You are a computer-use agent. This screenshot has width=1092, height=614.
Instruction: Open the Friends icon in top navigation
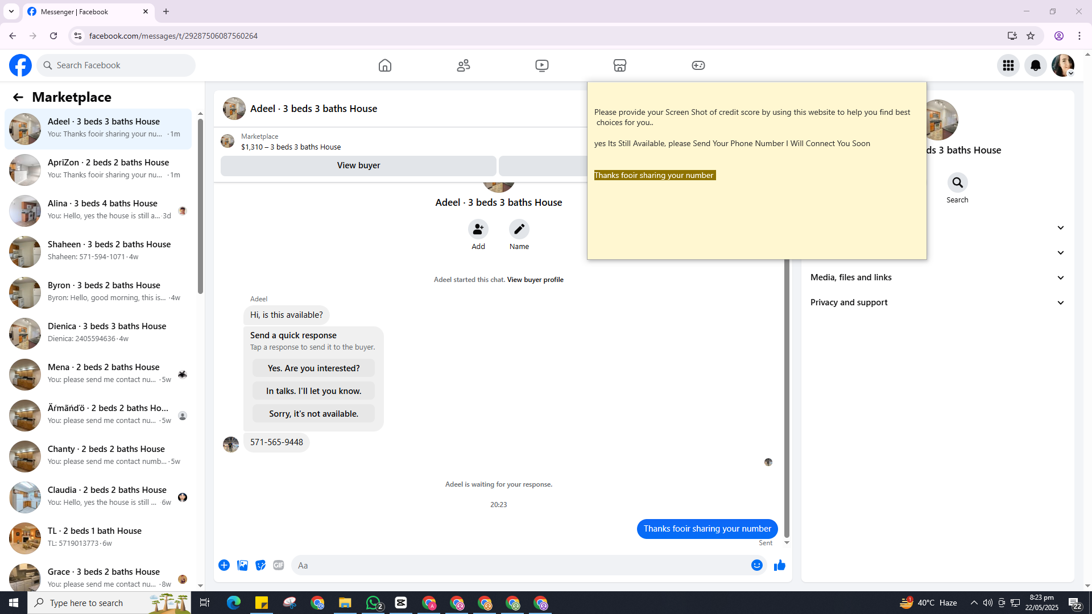coord(464,65)
